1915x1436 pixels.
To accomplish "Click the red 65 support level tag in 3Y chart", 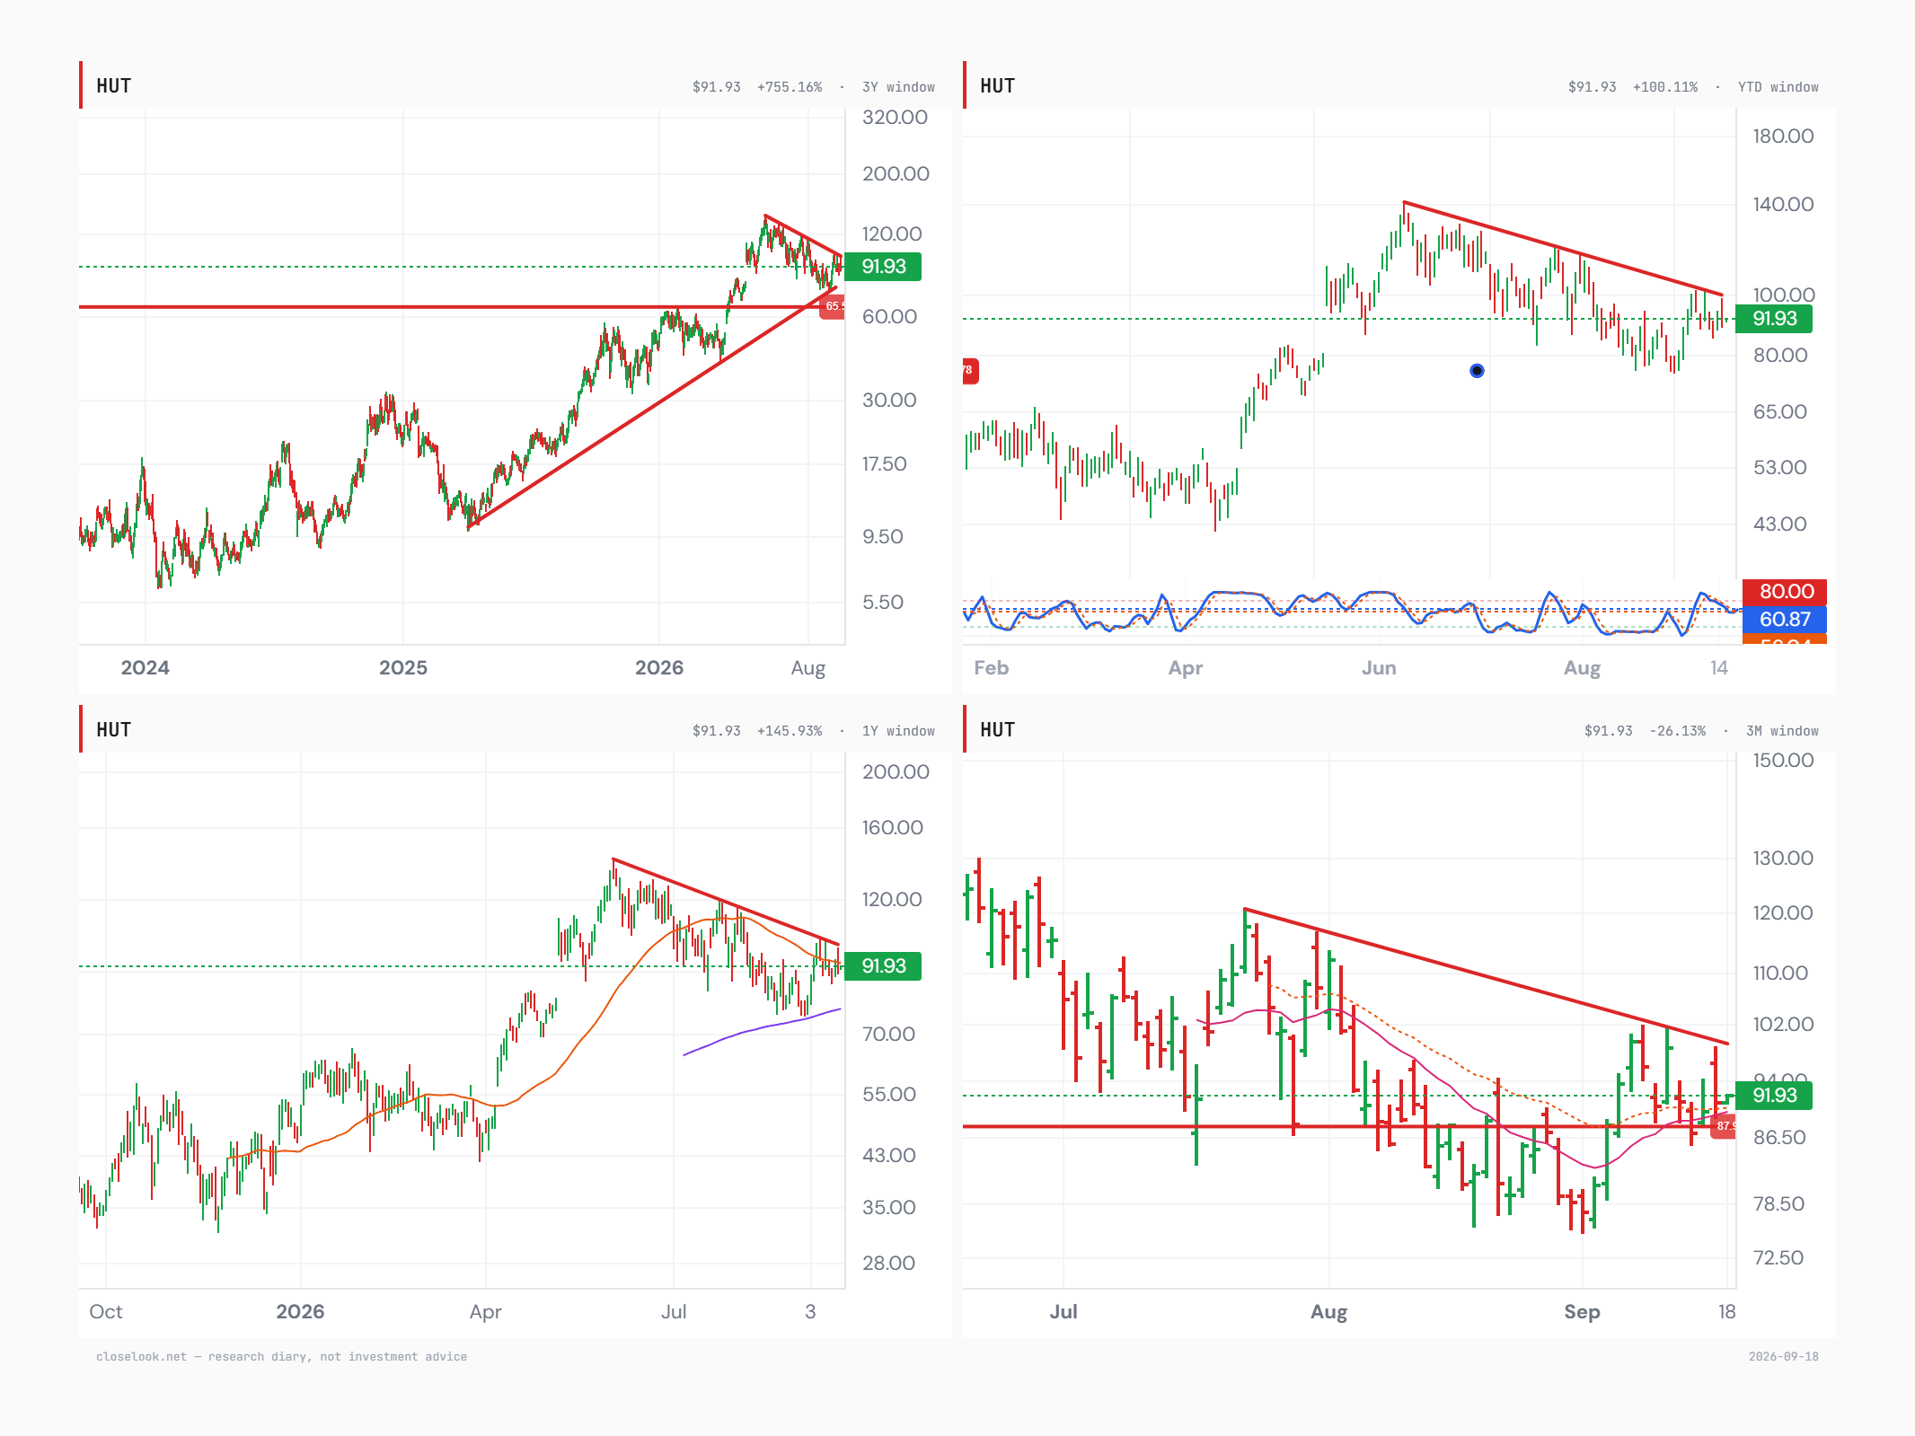I will tap(833, 306).
